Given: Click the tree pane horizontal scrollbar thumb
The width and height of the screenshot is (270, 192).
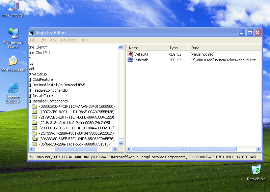Looking at the screenshot, I should pos(76,149).
